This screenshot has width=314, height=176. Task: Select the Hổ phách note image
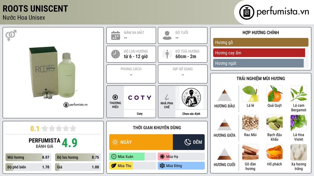pos(274,152)
